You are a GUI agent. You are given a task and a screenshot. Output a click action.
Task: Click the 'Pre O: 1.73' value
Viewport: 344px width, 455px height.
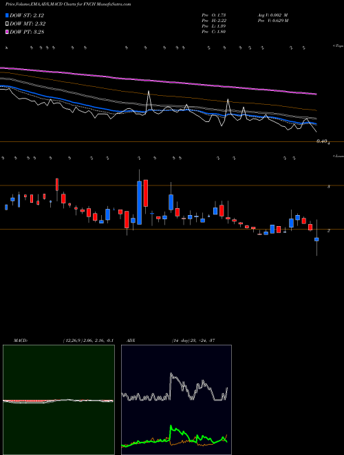pos(214,15)
